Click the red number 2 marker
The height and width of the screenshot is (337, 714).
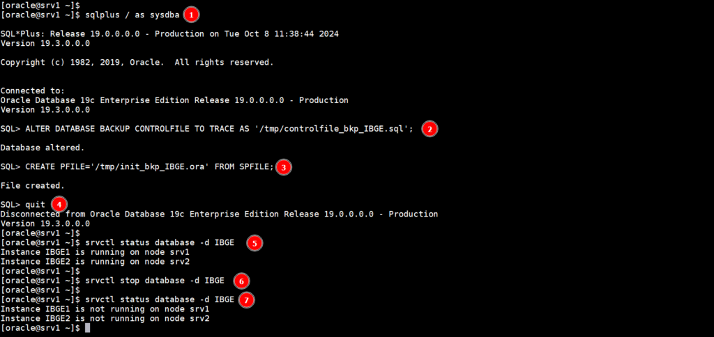pos(430,129)
